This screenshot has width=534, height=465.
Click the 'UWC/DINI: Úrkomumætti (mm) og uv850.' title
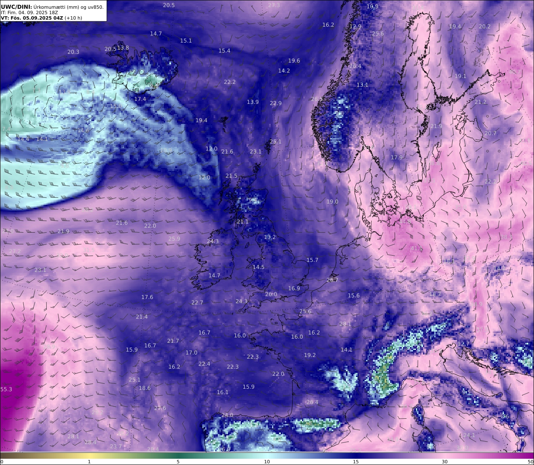point(52,7)
